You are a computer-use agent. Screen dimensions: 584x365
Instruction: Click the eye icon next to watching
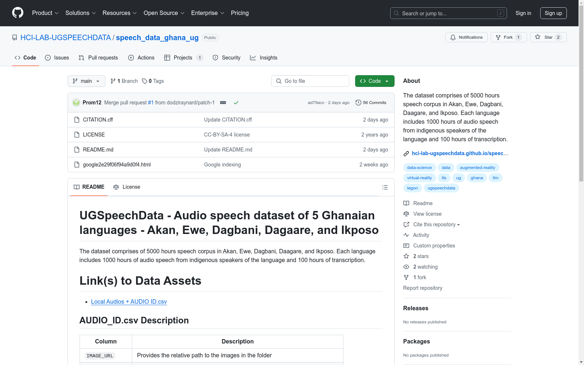coord(406,267)
